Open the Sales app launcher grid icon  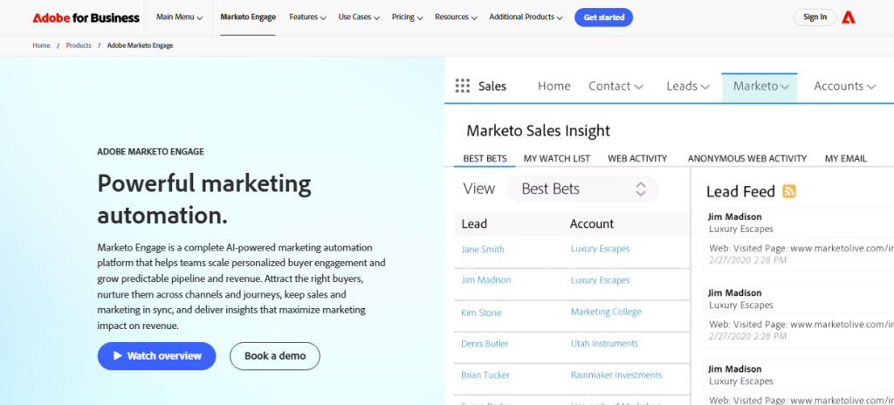tap(463, 86)
